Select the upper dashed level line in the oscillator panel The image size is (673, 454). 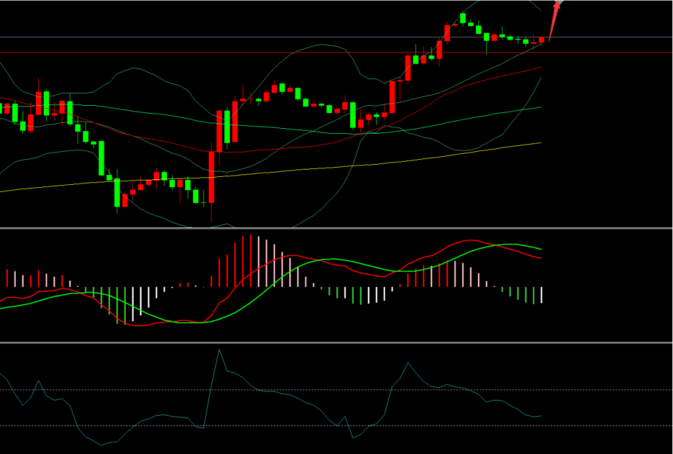tap(337, 390)
